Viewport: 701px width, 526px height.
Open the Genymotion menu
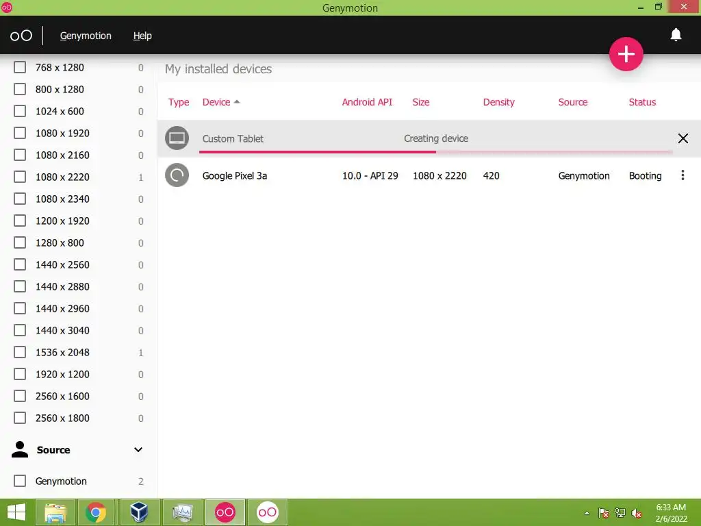[x=86, y=36]
